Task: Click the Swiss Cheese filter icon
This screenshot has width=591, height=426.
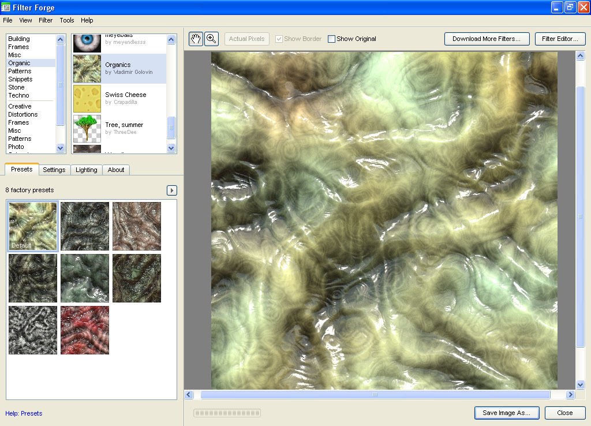Action: [87, 99]
